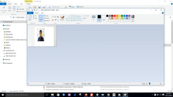Open Paint Help question mark icon
This screenshot has height=97, width=173.
point(163,13)
